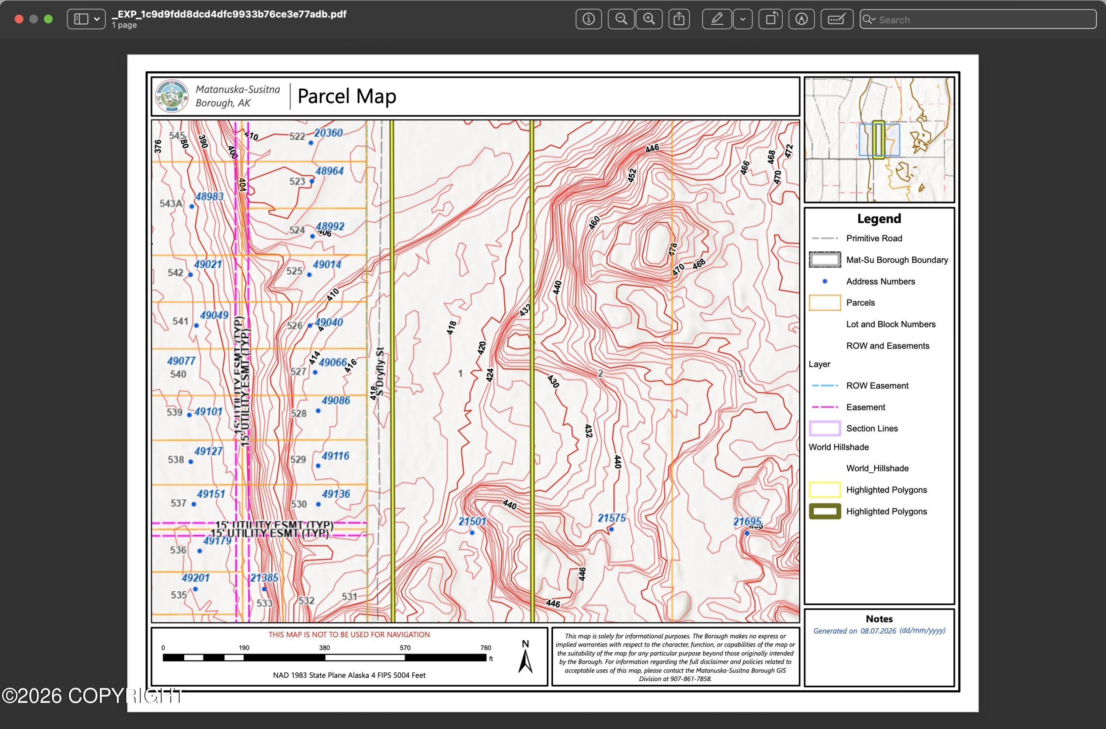The image size is (1106, 729).
Task: Select the Highlight pen tool
Action: (x=717, y=19)
